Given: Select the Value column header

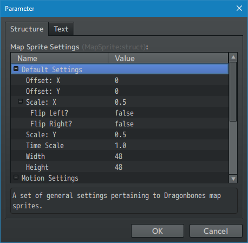Looking at the screenshot, I should 168,58.
